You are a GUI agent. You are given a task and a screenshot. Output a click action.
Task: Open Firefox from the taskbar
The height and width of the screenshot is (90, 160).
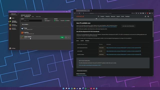pyautogui.click(x=94, y=88)
